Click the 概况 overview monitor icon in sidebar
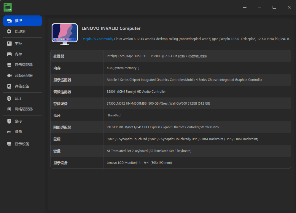 pos(9,21)
